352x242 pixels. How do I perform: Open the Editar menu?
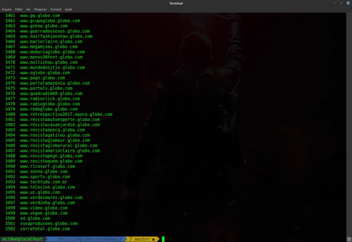point(19,9)
